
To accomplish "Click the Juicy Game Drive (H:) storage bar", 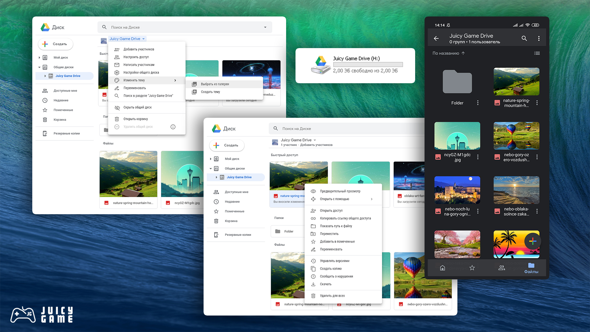I will (x=368, y=65).
